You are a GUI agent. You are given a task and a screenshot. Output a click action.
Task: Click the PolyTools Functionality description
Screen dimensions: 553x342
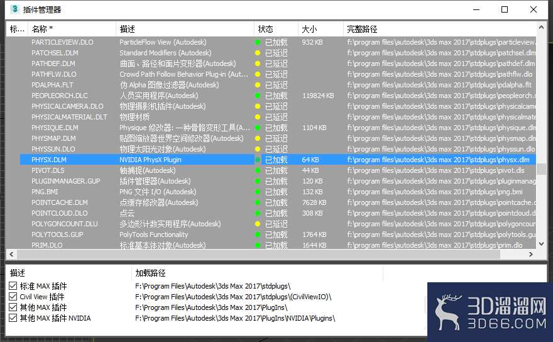pyautogui.click(x=154, y=234)
